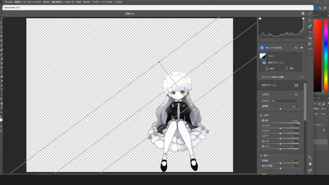Invert the linear gradient mask
The width and height of the screenshot is (329, 185).
(x=296, y=85)
